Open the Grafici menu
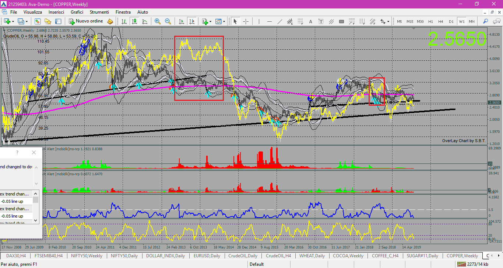 [77, 12]
